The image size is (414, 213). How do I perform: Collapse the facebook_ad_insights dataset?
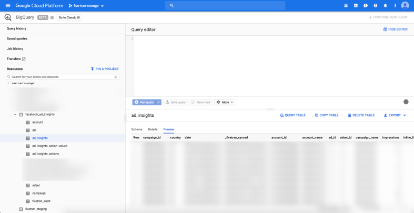coord(15,115)
